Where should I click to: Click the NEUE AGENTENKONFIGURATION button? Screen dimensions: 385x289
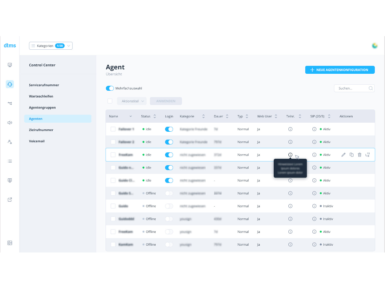click(x=340, y=70)
